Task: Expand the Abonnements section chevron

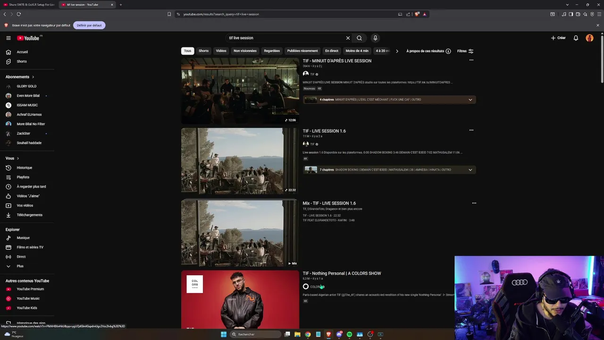Action: pos(33,77)
